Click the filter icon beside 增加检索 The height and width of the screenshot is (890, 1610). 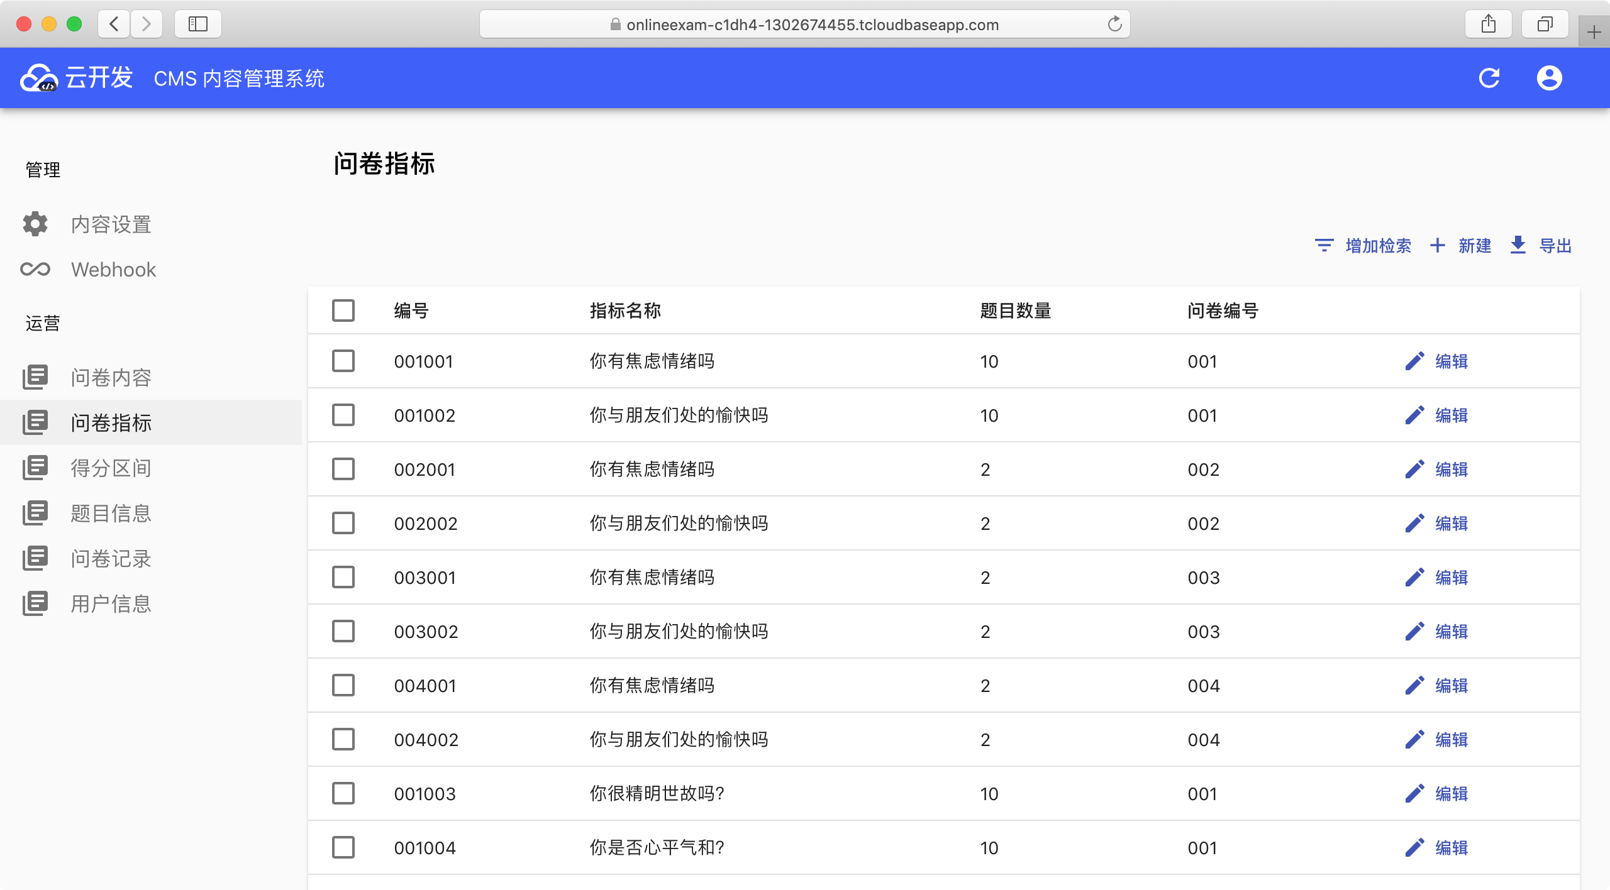1324,245
